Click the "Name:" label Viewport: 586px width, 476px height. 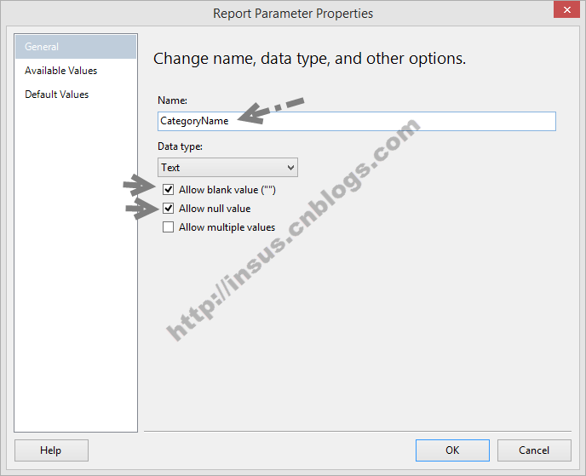(172, 100)
